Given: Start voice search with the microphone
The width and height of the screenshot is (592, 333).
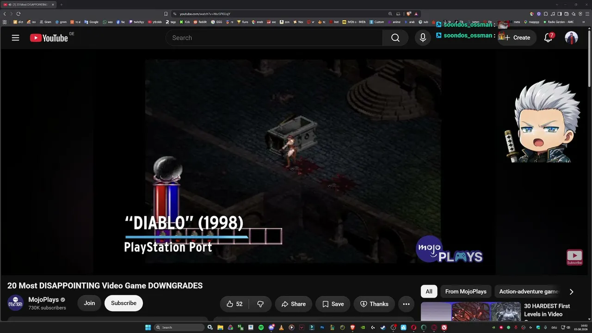Looking at the screenshot, I should tap(423, 38).
